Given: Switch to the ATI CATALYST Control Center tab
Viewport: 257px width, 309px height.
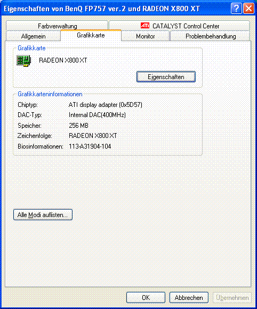Looking at the screenshot, I should tap(179, 26).
